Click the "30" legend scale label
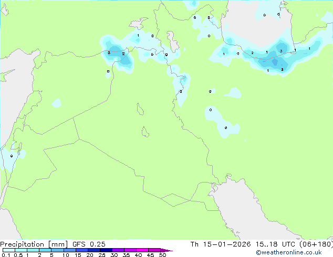Viewport: 333px width, 257px height. (x=114, y=255)
